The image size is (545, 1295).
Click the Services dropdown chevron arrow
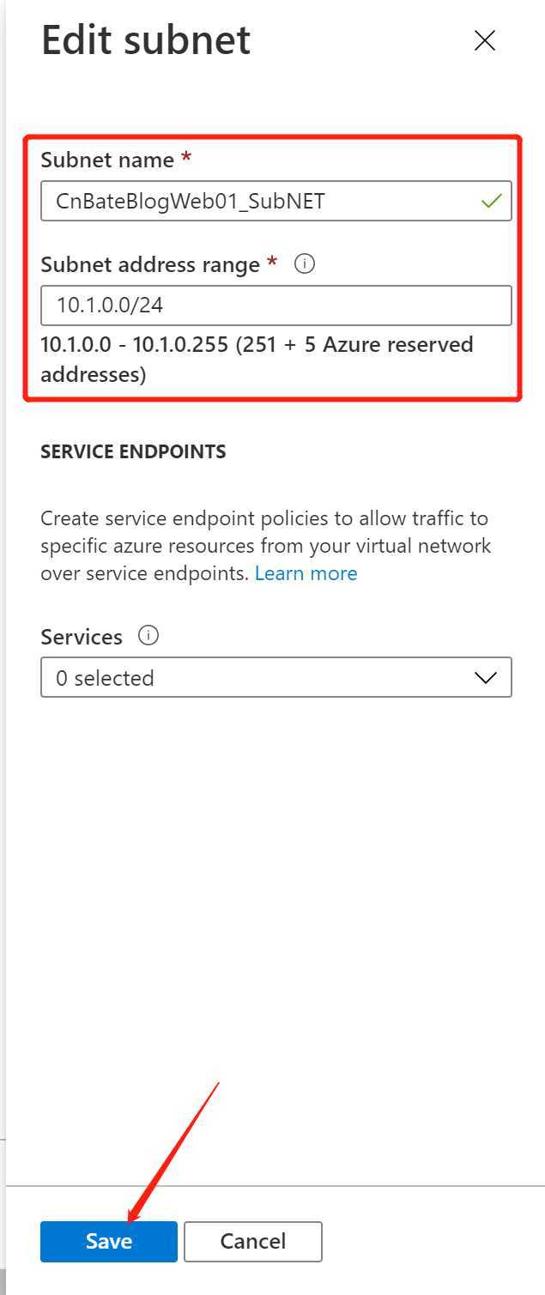click(486, 678)
